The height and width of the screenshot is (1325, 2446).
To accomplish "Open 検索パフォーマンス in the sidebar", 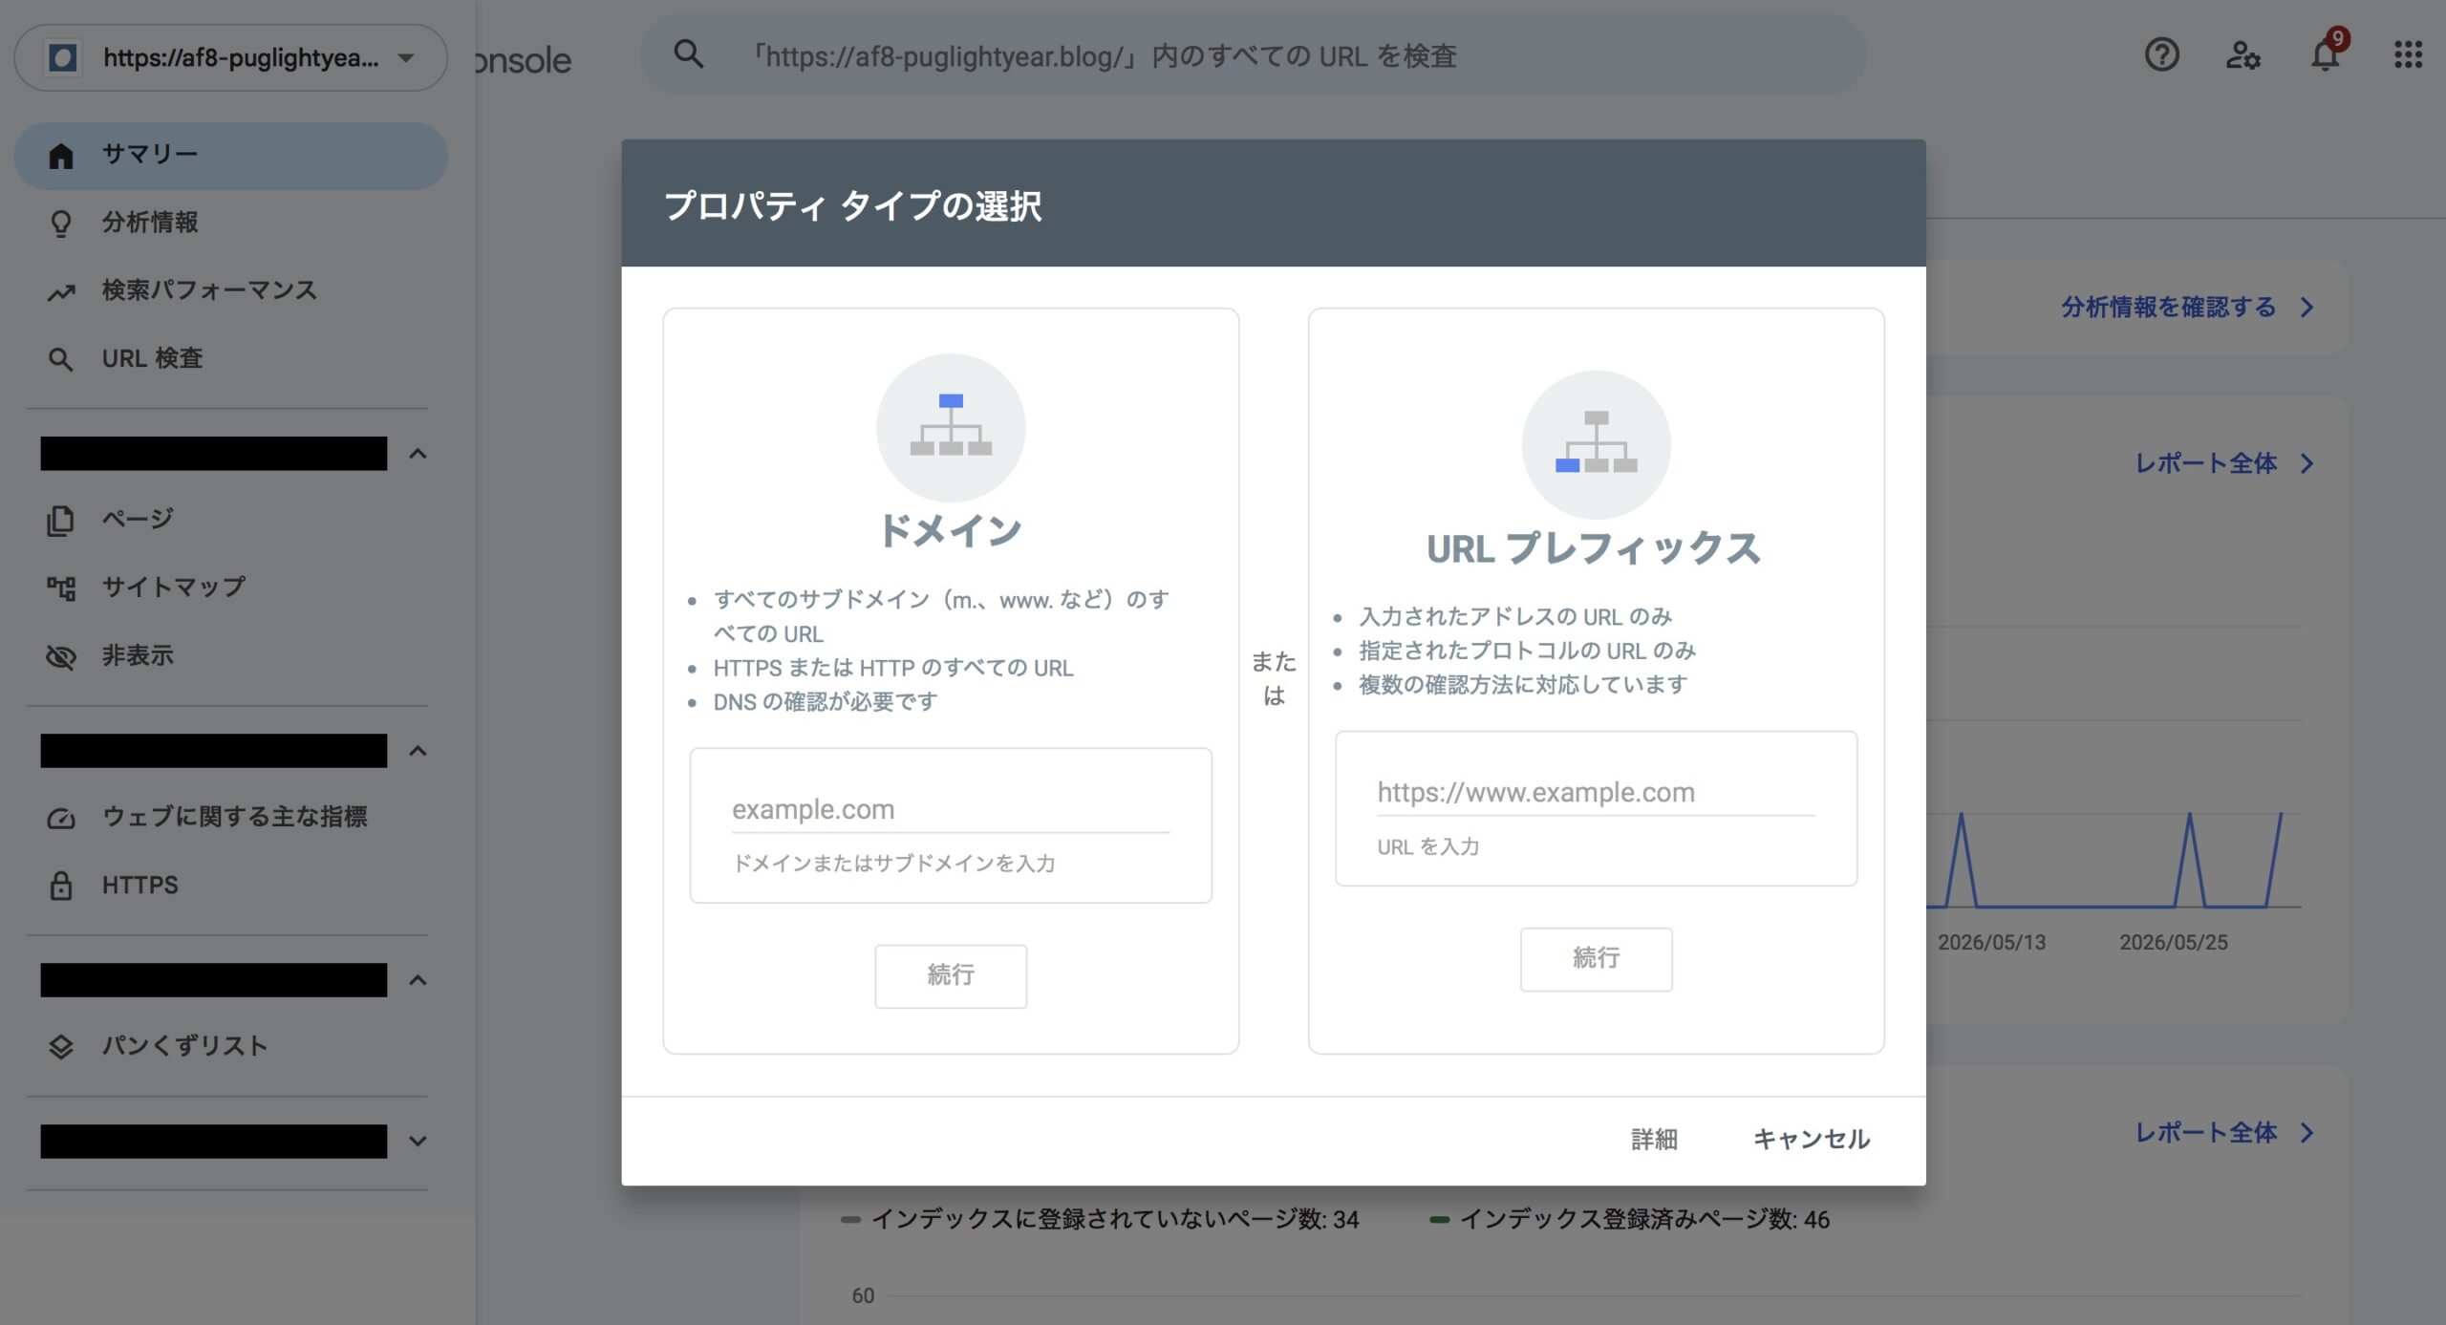I will pyautogui.click(x=230, y=291).
